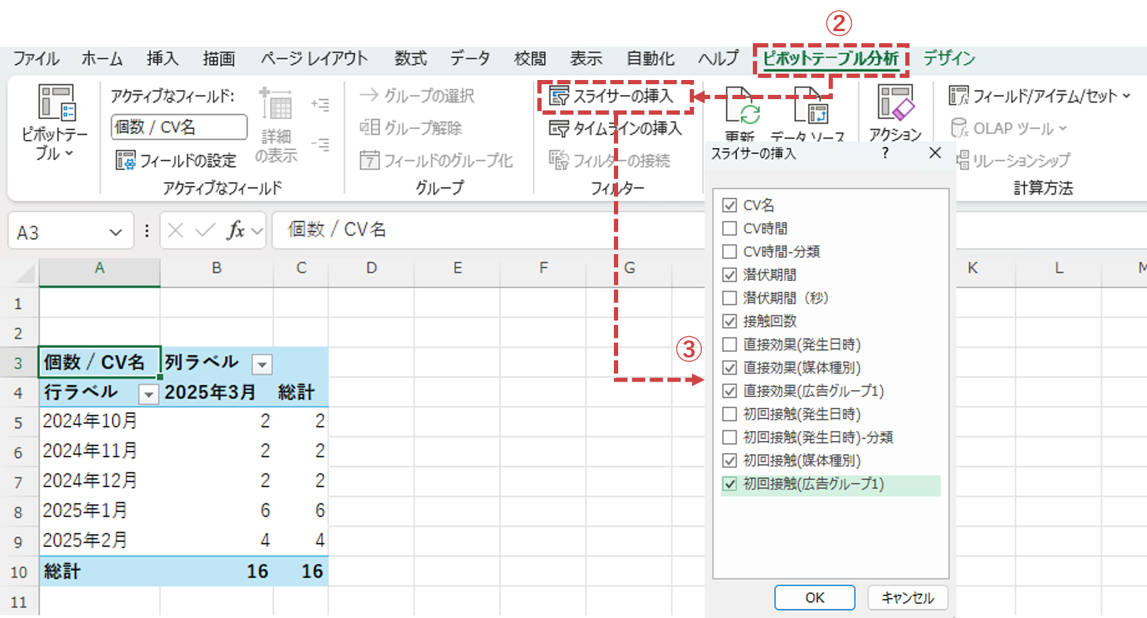Click cell 2025年1月

tap(100, 510)
